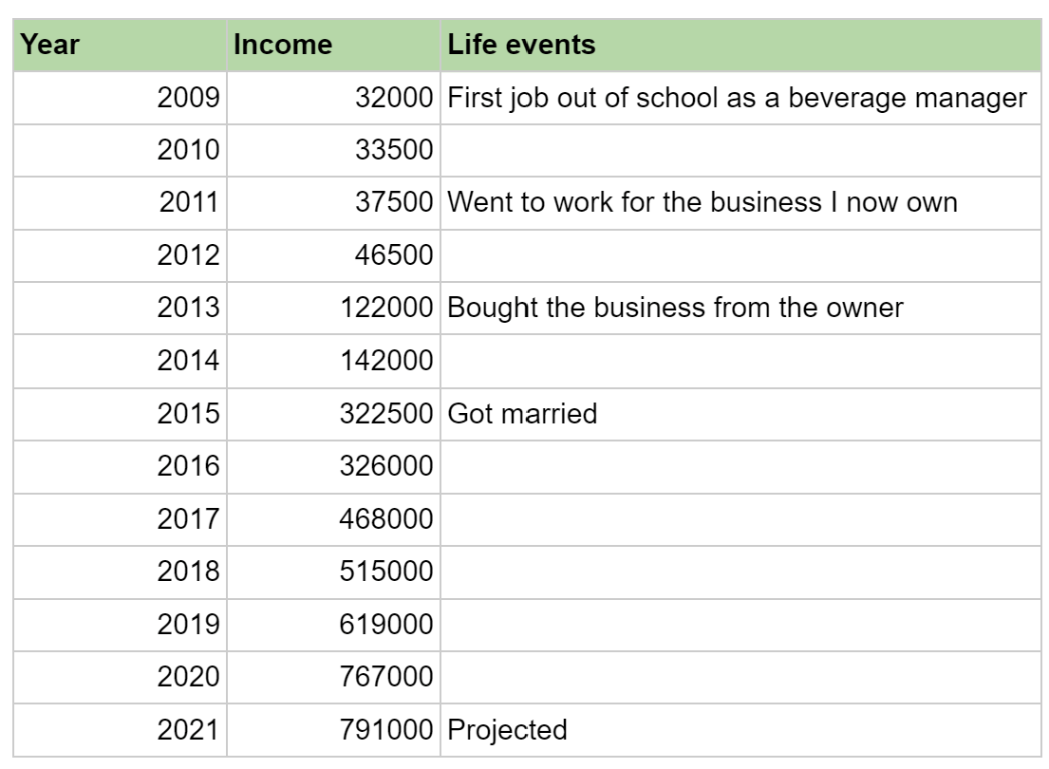Click the beverage manager life event cell
The width and height of the screenshot is (1049, 769).
click(740, 98)
